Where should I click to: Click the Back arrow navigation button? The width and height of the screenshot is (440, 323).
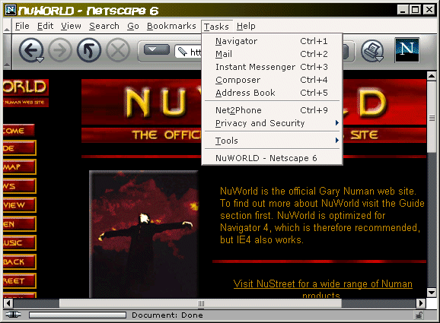coord(31,50)
